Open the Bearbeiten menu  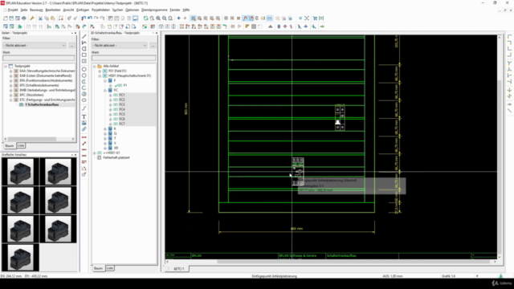point(53,10)
